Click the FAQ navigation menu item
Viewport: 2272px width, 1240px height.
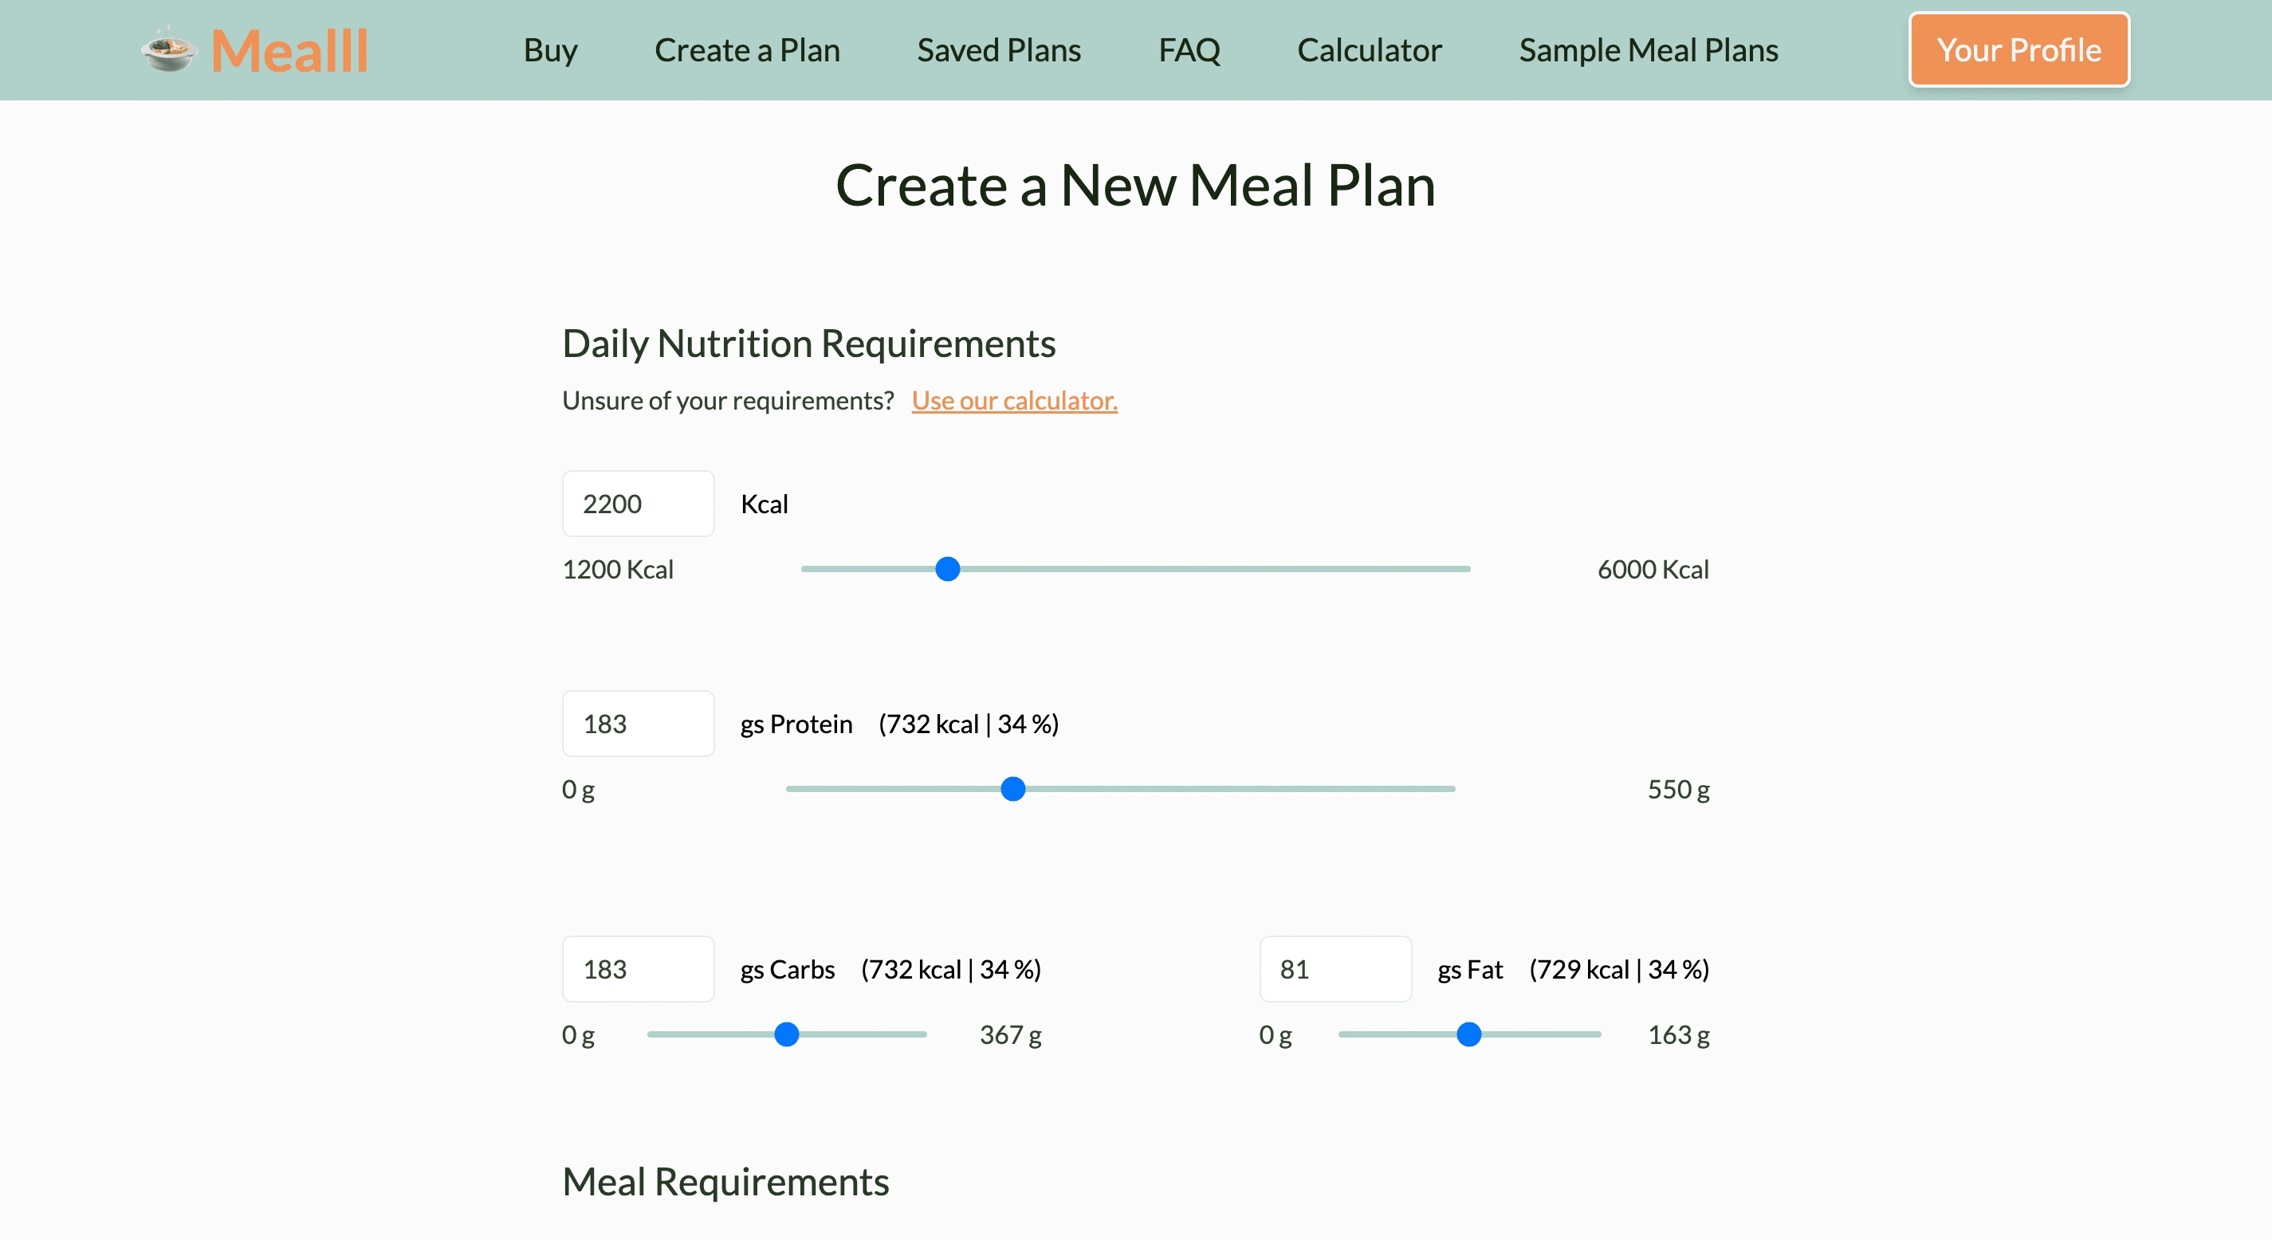tap(1189, 49)
